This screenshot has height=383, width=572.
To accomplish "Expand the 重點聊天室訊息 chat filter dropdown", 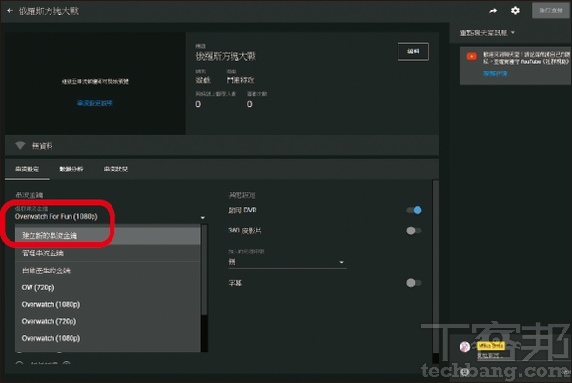I will [487, 33].
